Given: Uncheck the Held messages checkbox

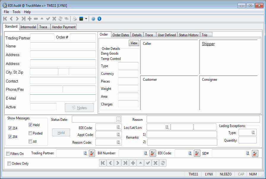Looking at the screenshot, I should [30, 125].
